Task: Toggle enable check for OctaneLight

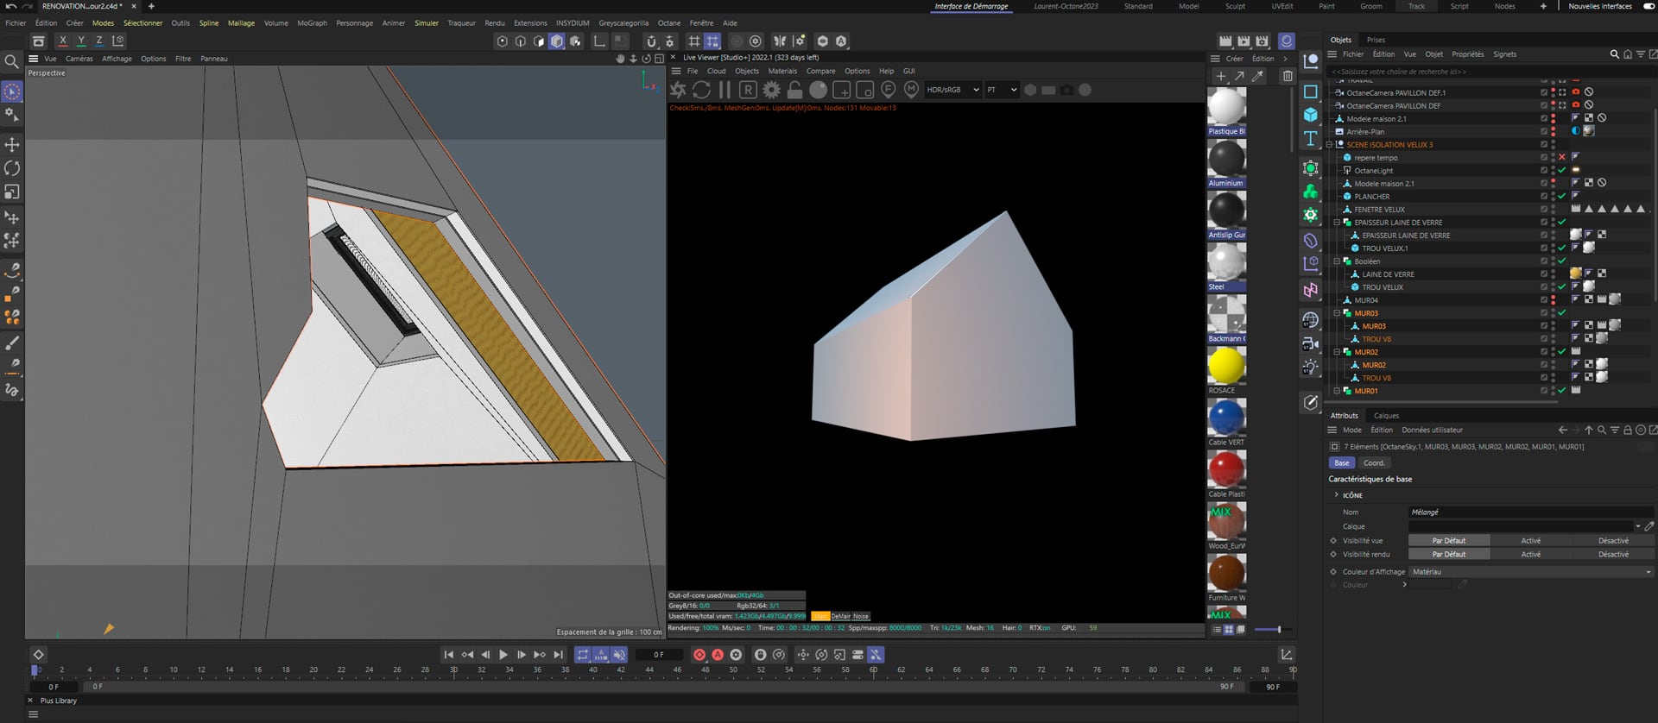Action: [x=1561, y=170]
